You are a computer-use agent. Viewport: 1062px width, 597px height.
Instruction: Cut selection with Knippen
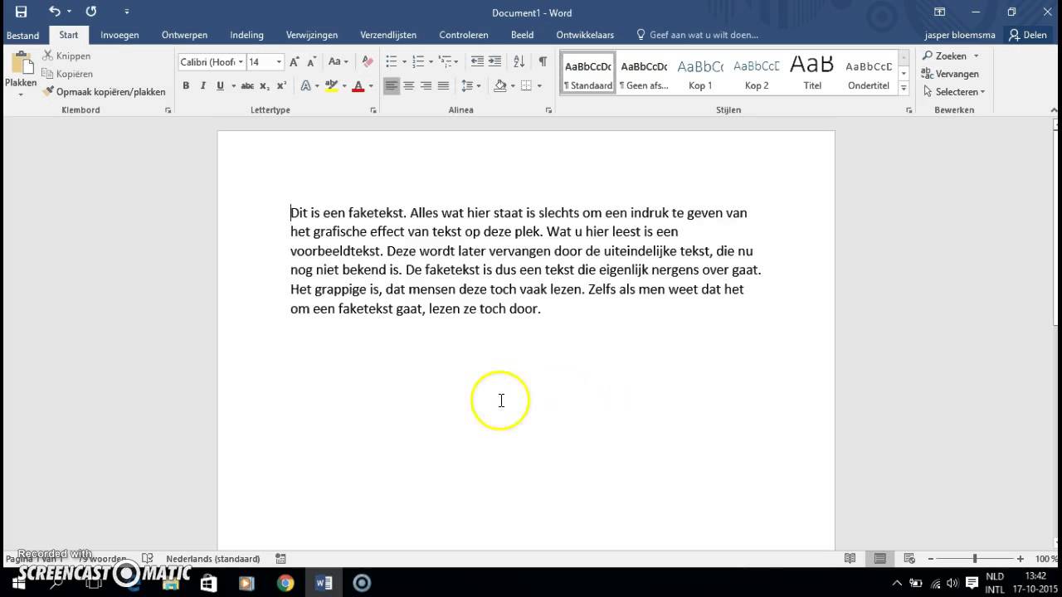[x=66, y=56]
